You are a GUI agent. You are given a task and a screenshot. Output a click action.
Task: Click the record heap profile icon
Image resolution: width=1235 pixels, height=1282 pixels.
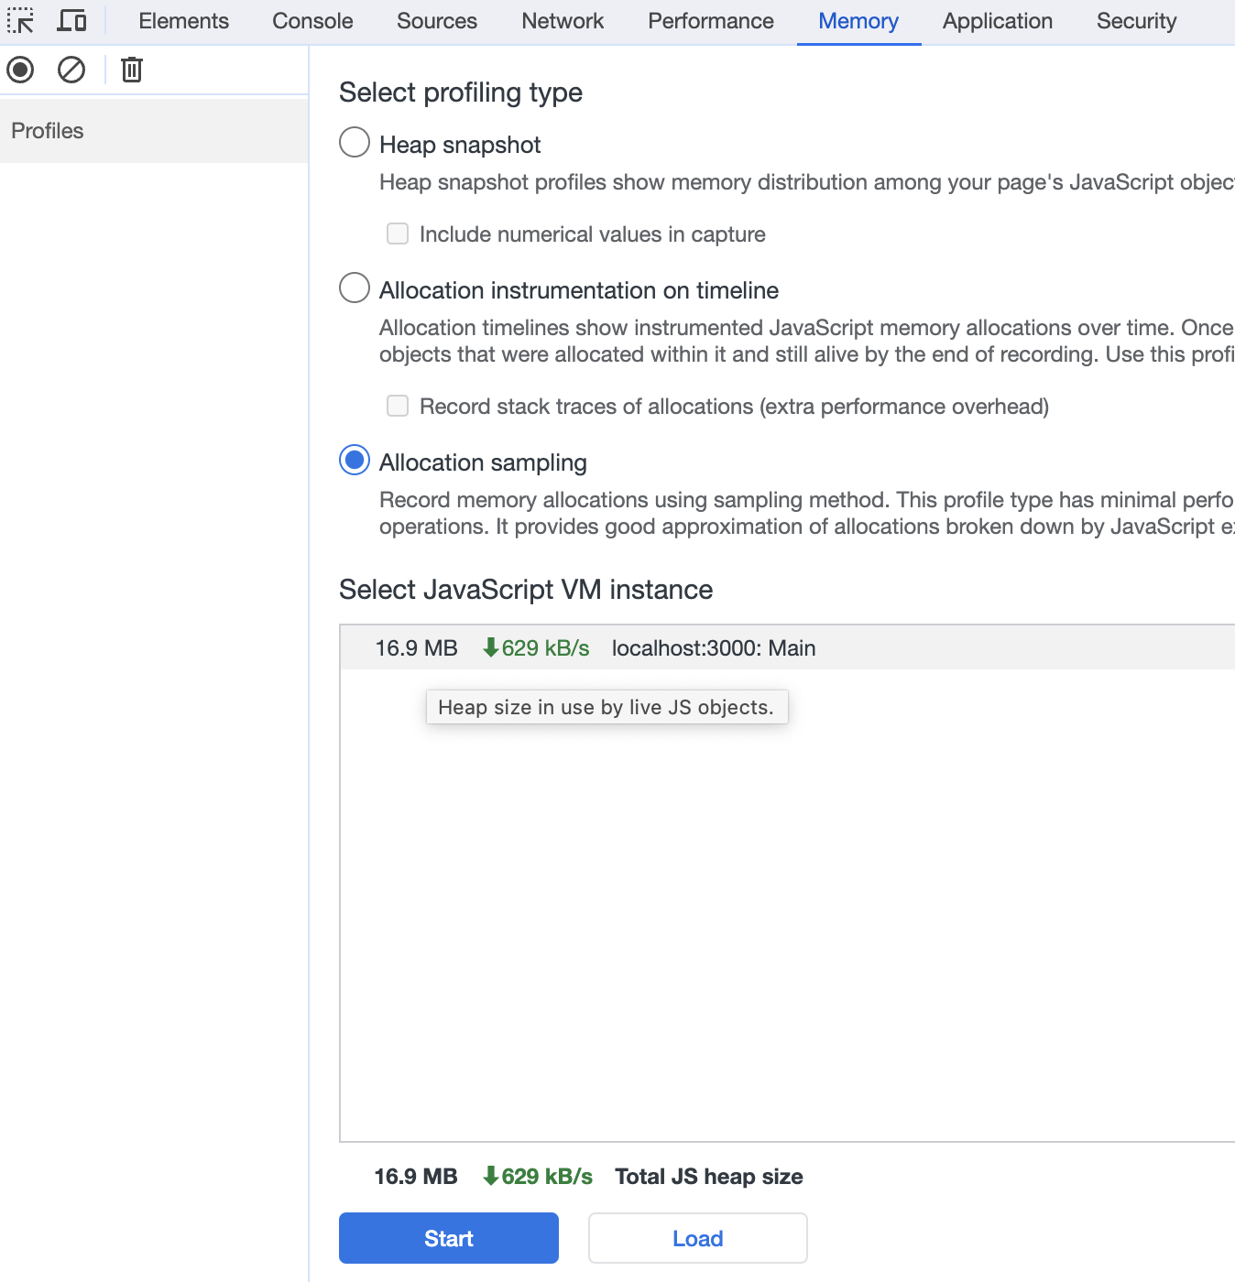(x=19, y=69)
